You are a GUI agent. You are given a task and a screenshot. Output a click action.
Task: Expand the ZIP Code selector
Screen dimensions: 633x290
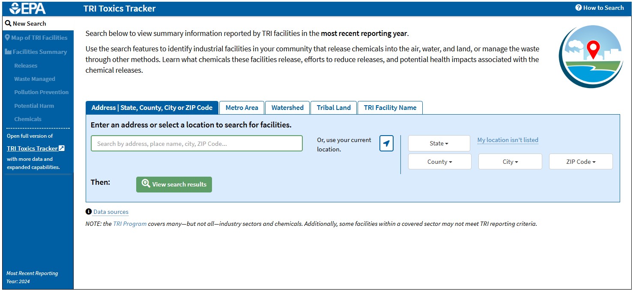[x=580, y=161]
